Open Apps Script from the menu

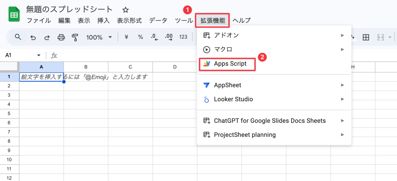click(230, 64)
